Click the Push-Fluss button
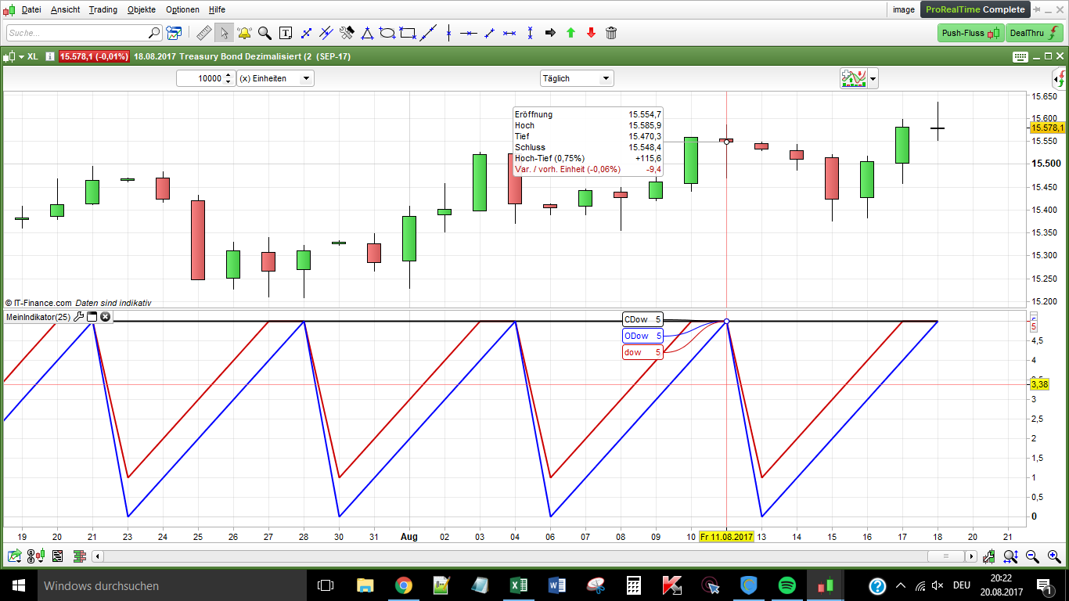The height and width of the screenshot is (601, 1069). pos(970,33)
